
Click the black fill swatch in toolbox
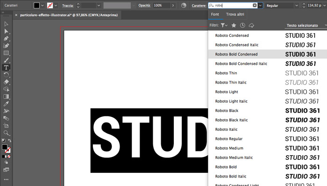click(x=4, y=147)
